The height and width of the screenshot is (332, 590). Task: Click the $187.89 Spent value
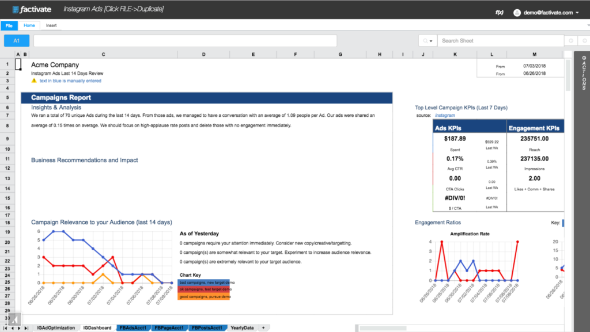(455, 139)
